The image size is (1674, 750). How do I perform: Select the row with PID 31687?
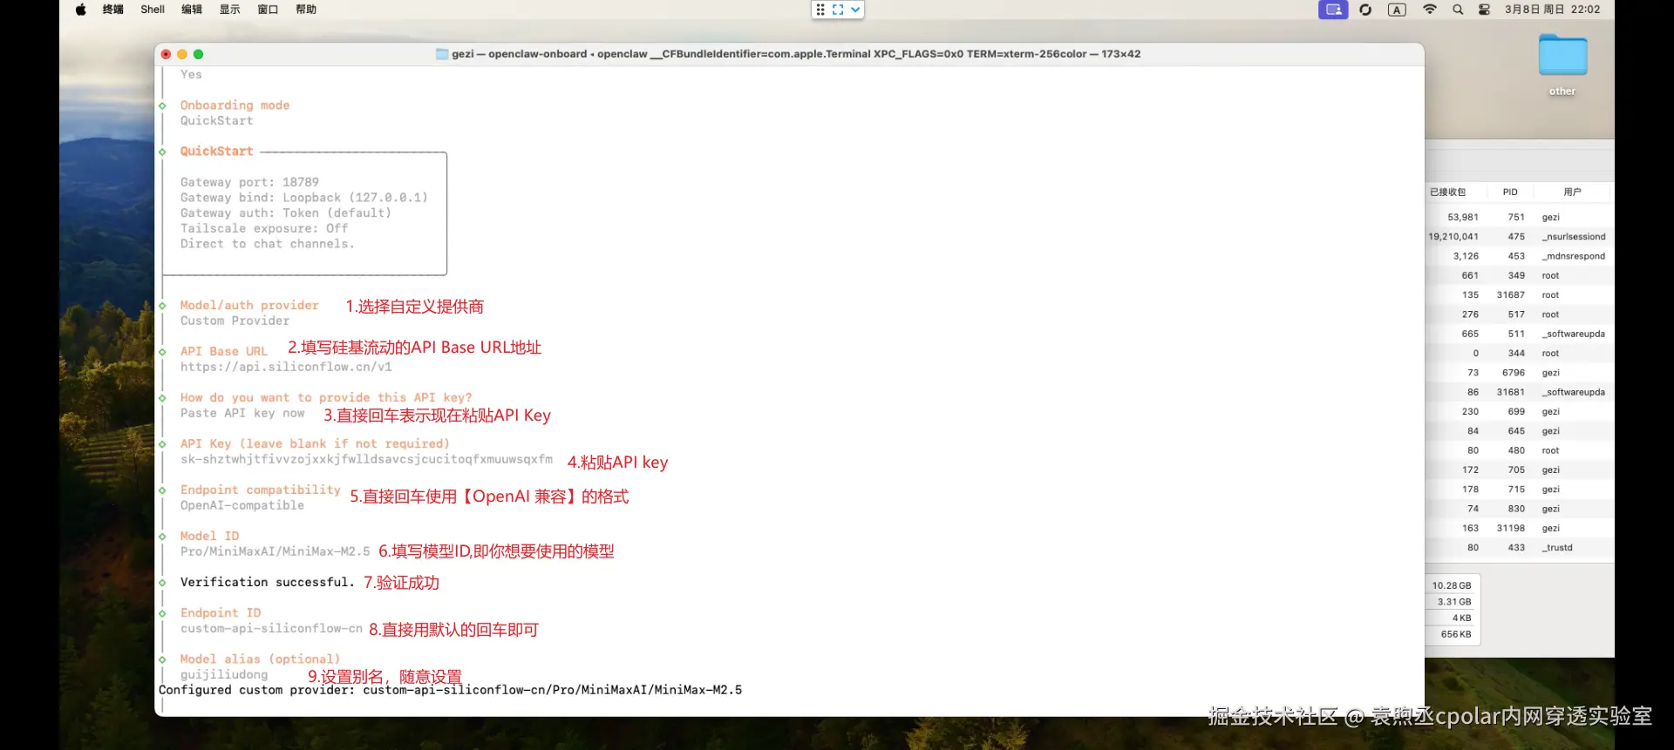pyautogui.click(x=1518, y=295)
